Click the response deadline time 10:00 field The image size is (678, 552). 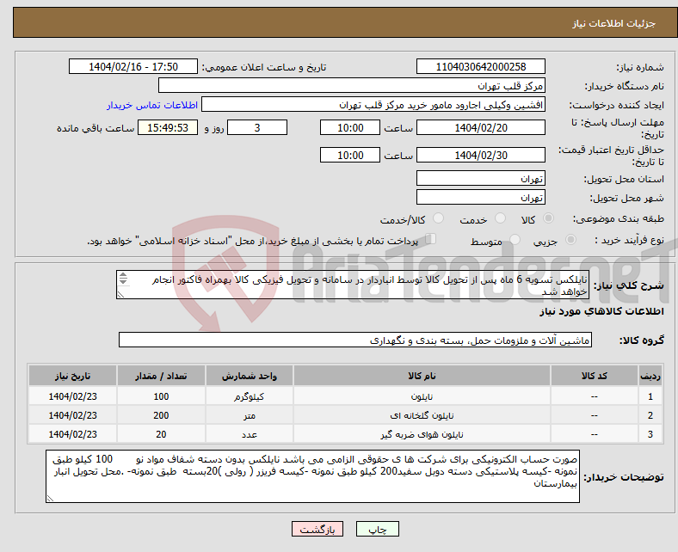[x=350, y=127]
